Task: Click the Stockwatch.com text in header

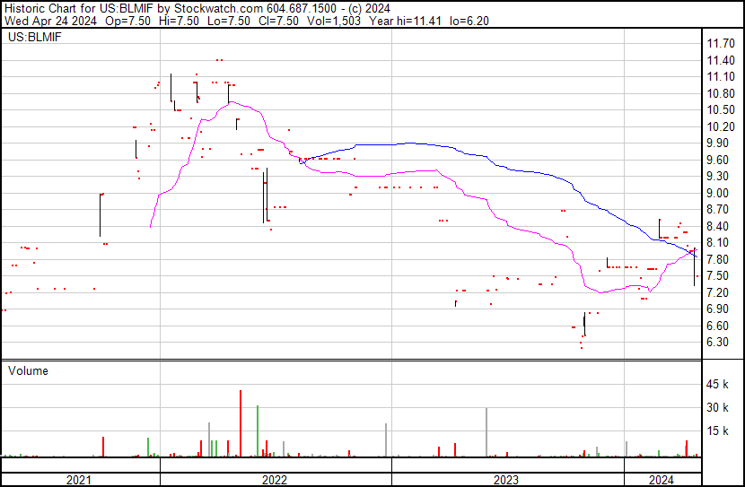Action: (x=218, y=9)
